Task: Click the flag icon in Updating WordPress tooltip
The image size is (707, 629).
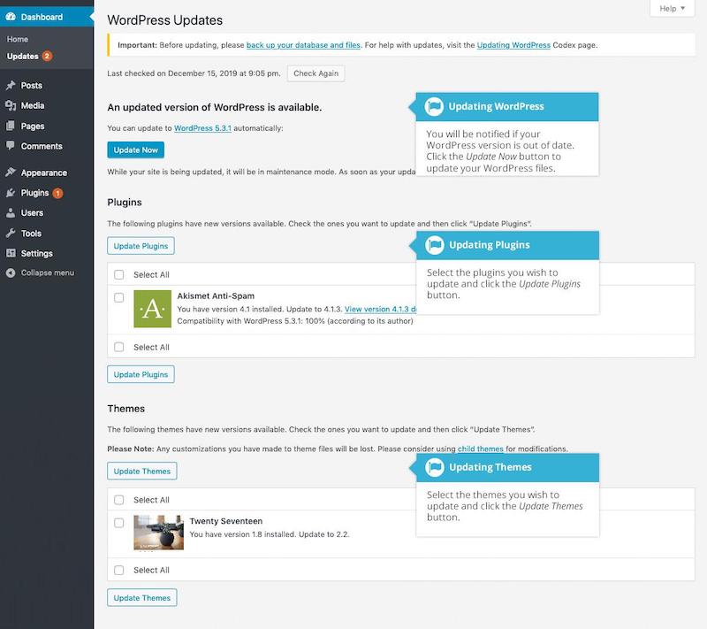Action: [x=434, y=106]
